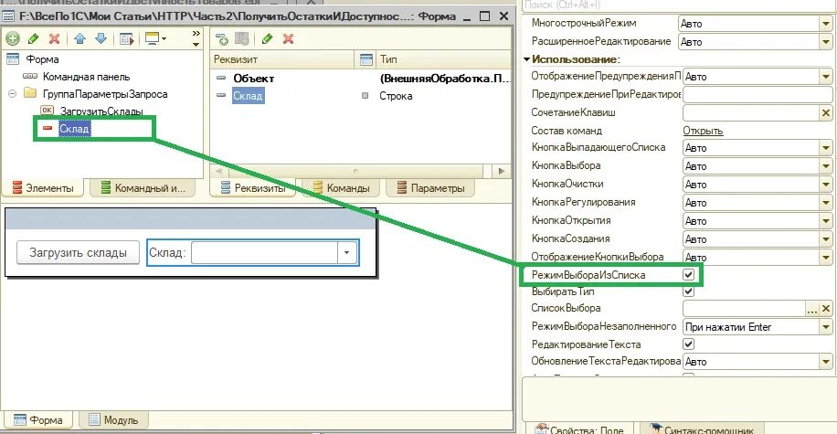The height and width of the screenshot is (434, 837).
Task: Open the ОбновлениеТекстаРедактирования dropdown
Action: tap(826, 362)
